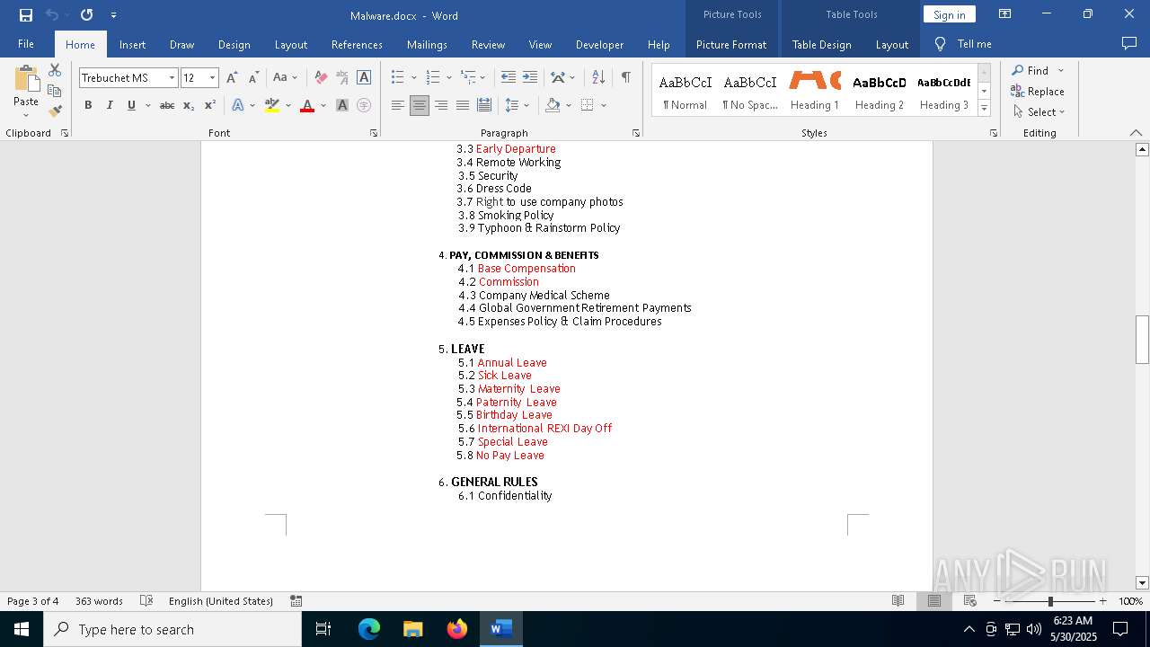1150x647 pixels.
Task: Apply the Normal style
Action: (685, 91)
